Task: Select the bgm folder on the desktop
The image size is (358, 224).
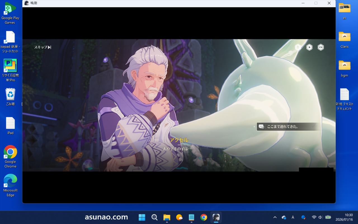Action: (x=344, y=68)
